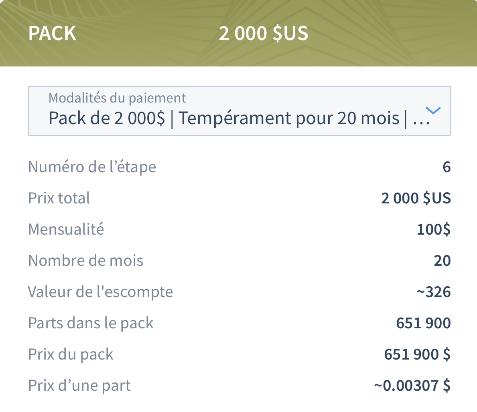This screenshot has width=477, height=412.
Task: Click the Prix du pack label
Action: coord(71,354)
